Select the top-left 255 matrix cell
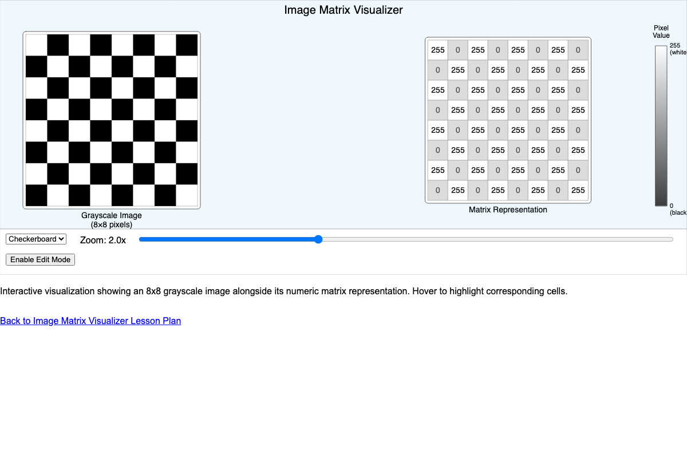This screenshot has width=687, height=458. coord(437,50)
